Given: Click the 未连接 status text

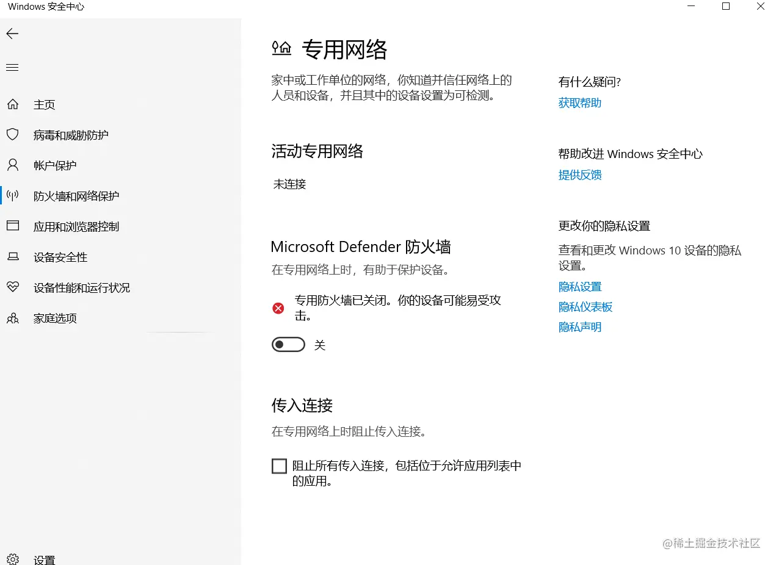Looking at the screenshot, I should 289,184.
